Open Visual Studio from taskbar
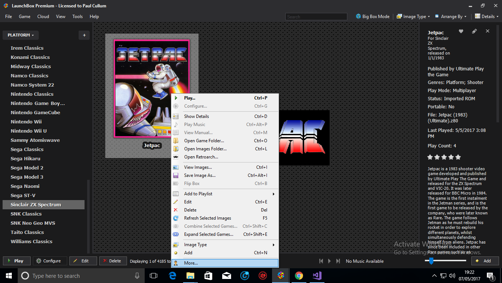Image resolution: width=502 pixels, height=283 pixels. (x=317, y=276)
